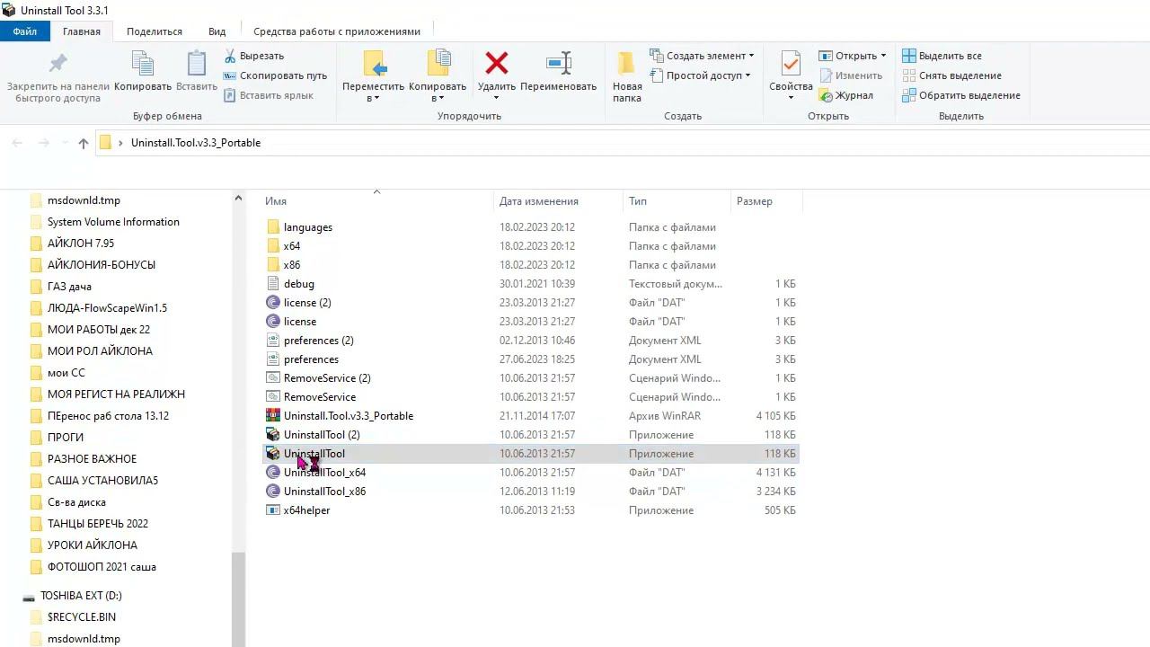
Task: Click the Edit (Изменить) button
Action: point(850,75)
